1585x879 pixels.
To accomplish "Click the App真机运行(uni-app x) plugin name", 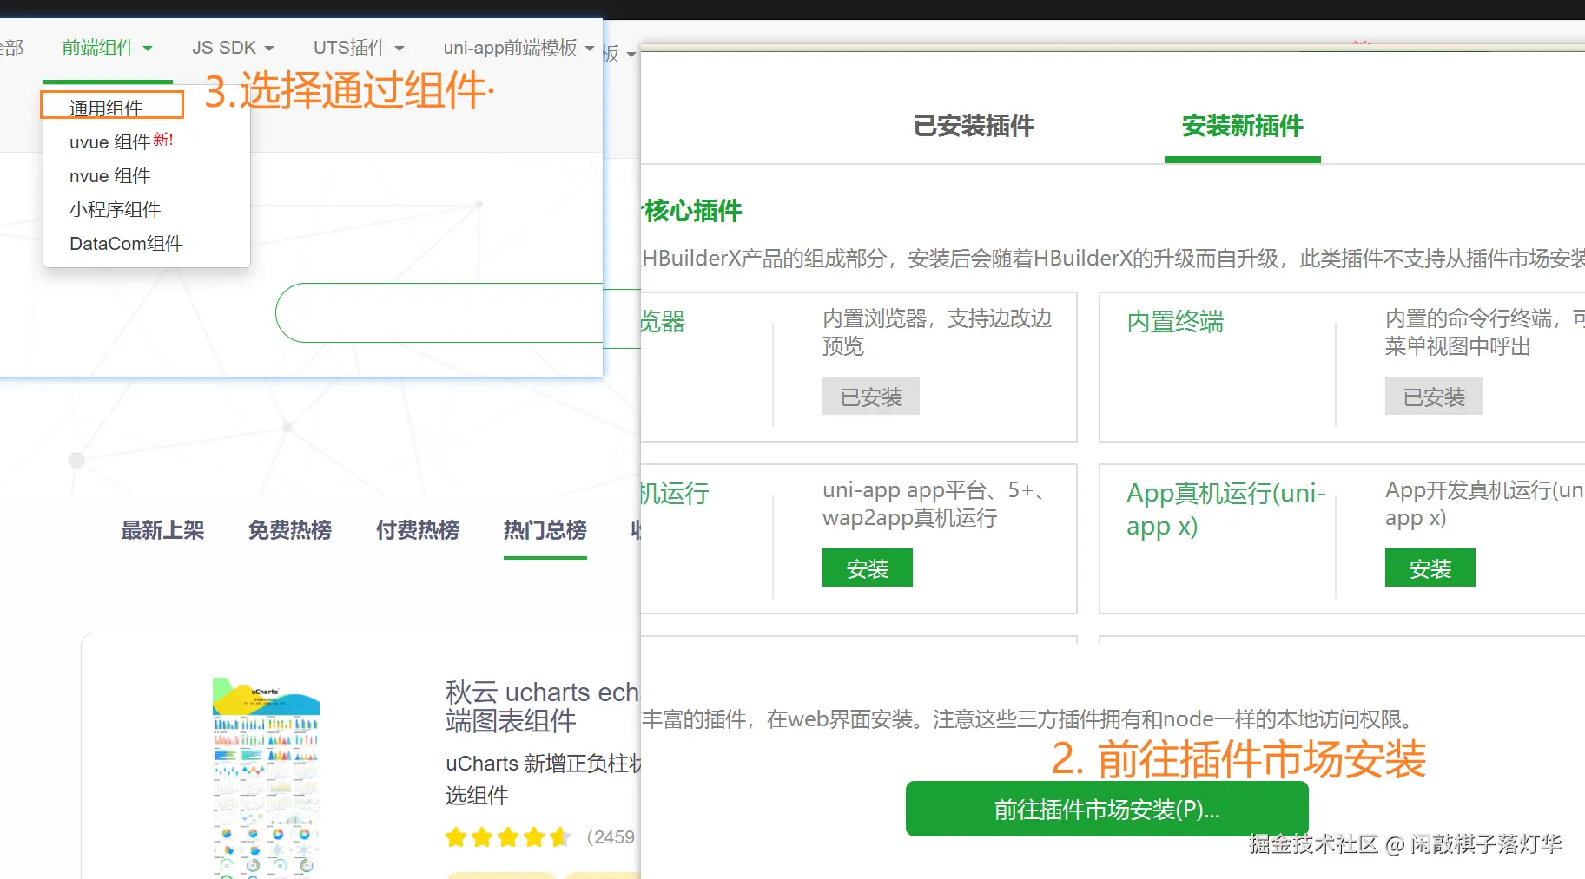I will click(1226, 509).
